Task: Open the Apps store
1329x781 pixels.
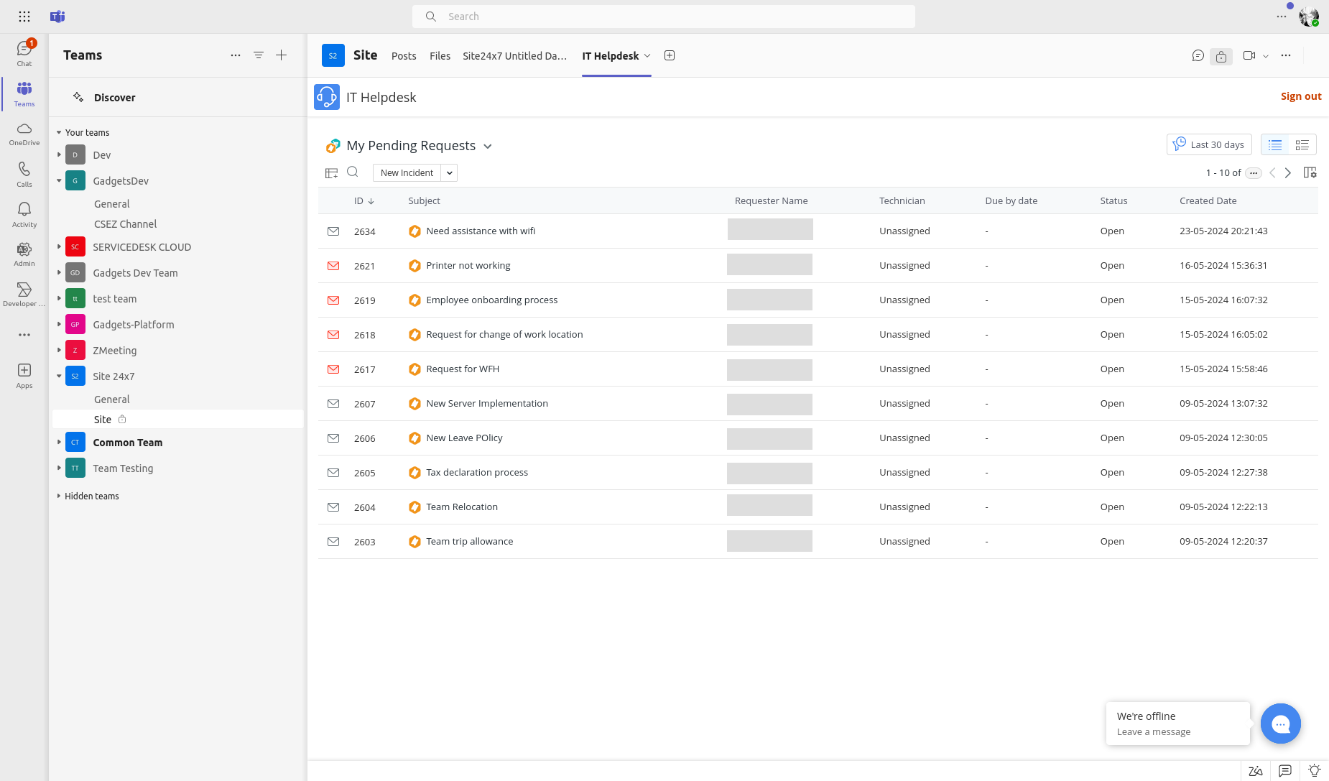Action: coord(24,376)
